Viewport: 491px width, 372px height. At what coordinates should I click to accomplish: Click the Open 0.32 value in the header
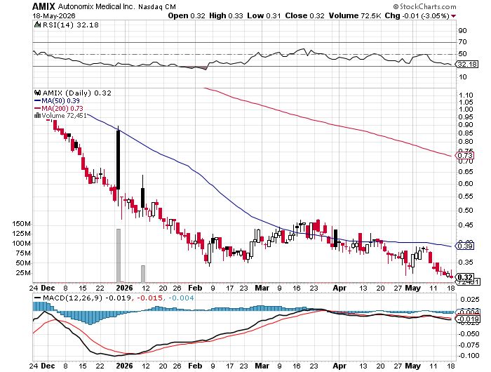[x=187, y=15]
